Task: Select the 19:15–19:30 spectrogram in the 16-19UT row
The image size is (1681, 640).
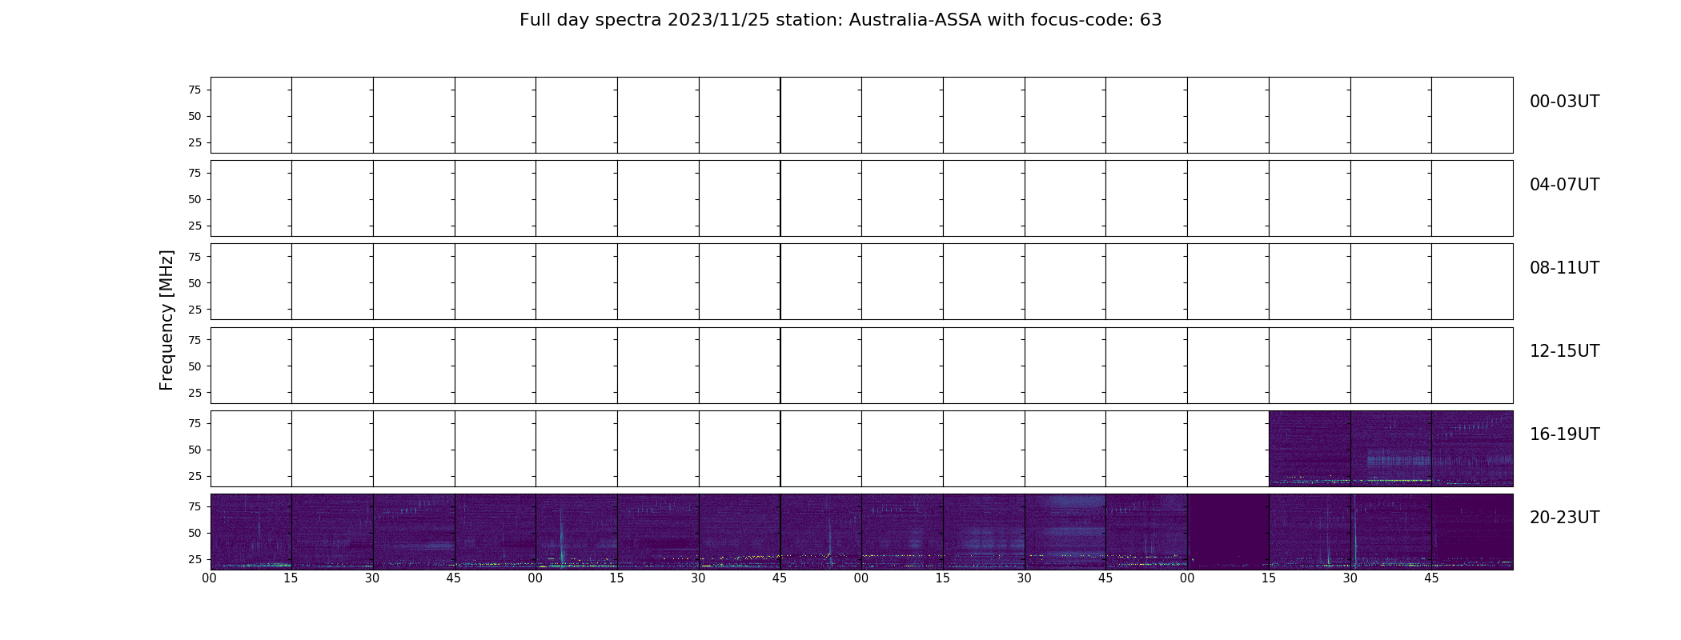Action: tap(1310, 449)
